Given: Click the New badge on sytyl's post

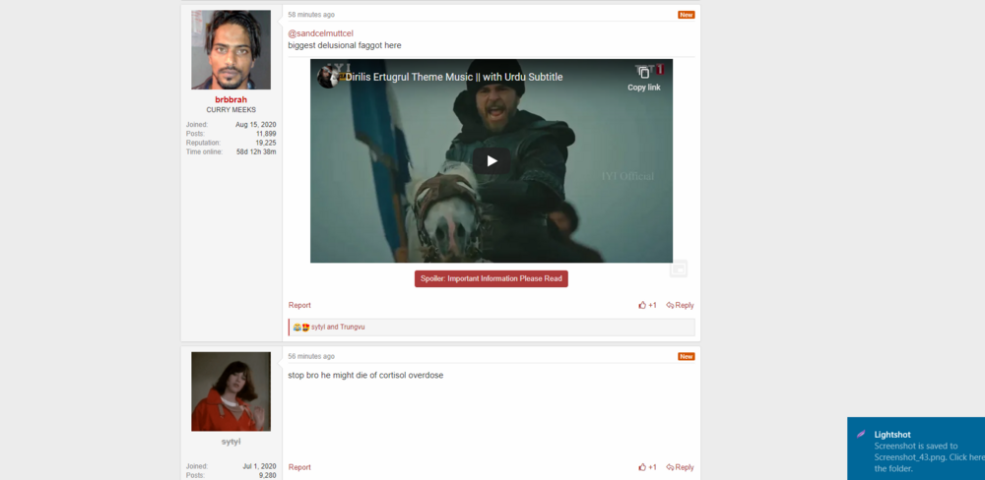Looking at the screenshot, I should pos(686,356).
